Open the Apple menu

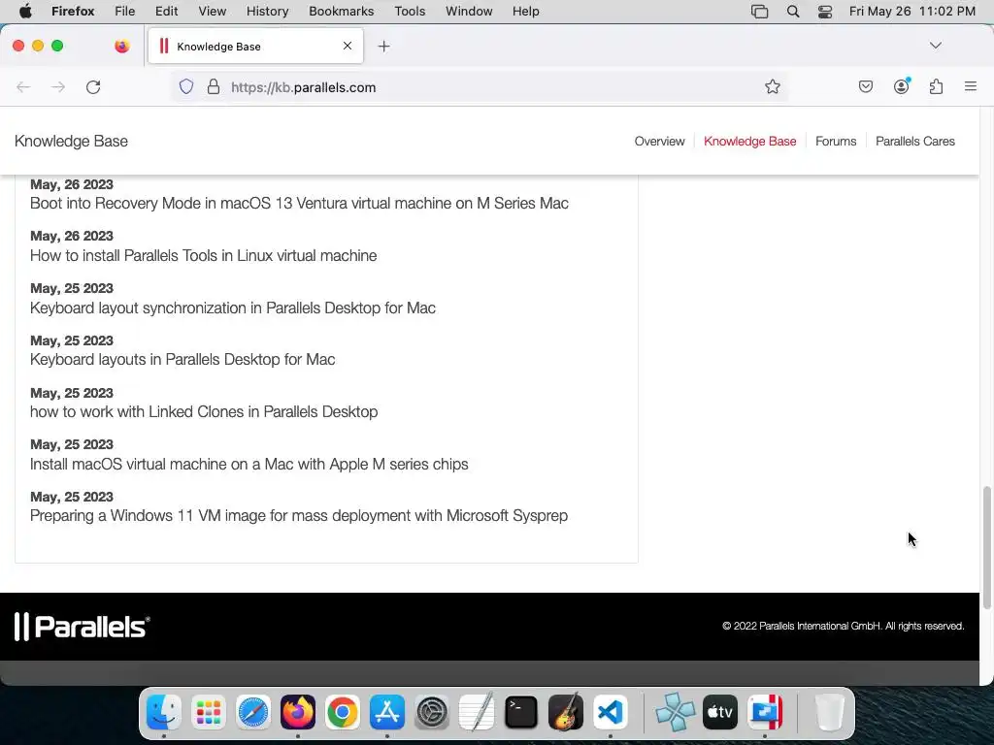(25, 12)
